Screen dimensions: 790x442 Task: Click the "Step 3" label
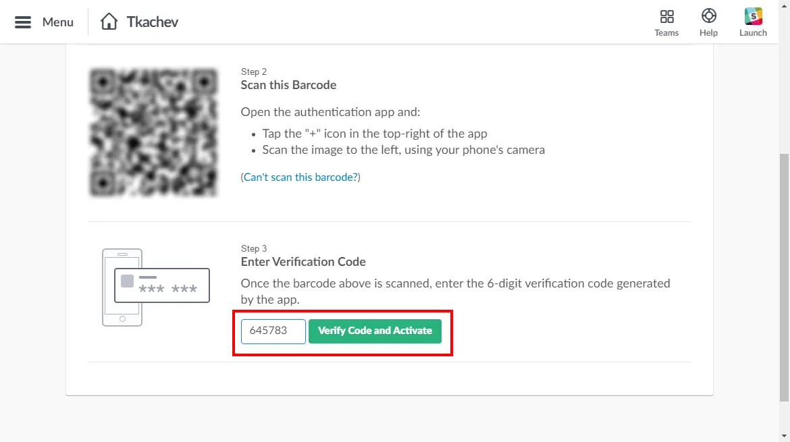click(x=254, y=248)
